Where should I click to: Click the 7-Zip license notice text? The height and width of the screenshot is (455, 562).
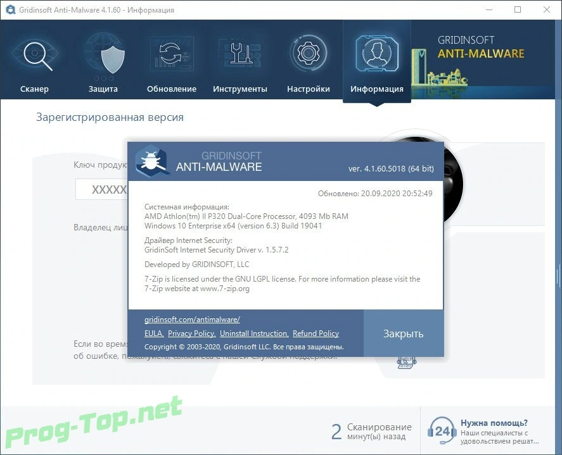[283, 284]
